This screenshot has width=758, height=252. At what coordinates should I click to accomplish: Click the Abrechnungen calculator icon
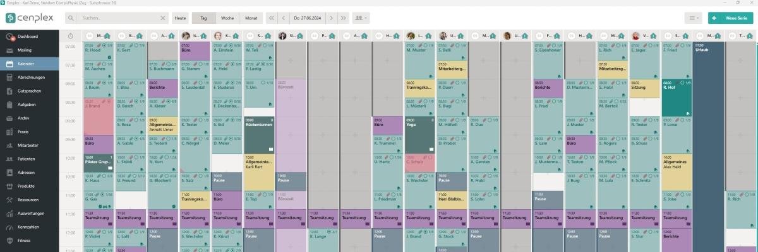[x=10, y=77]
